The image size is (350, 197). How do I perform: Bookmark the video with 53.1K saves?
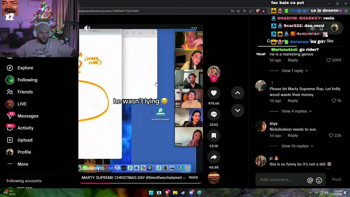[x=214, y=136]
